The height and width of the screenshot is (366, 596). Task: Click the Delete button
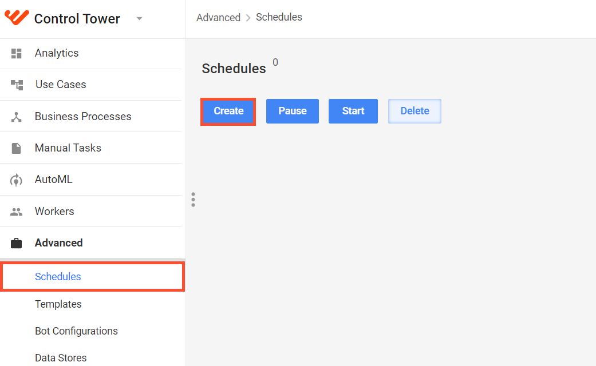[415, 112]
